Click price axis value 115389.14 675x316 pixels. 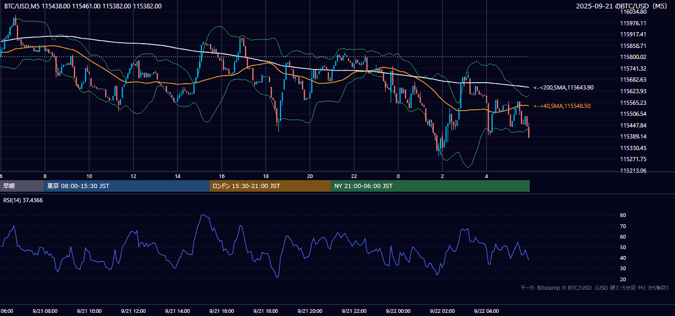(x=633, y=136)
